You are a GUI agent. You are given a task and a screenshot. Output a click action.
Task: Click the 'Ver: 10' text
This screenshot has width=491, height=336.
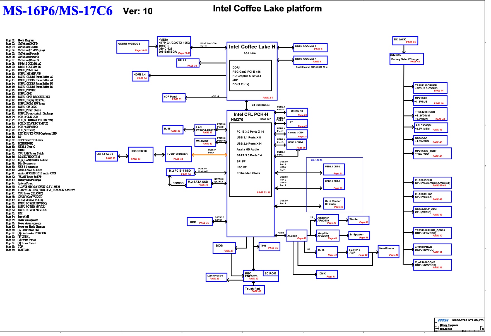[x=138, y=11]
